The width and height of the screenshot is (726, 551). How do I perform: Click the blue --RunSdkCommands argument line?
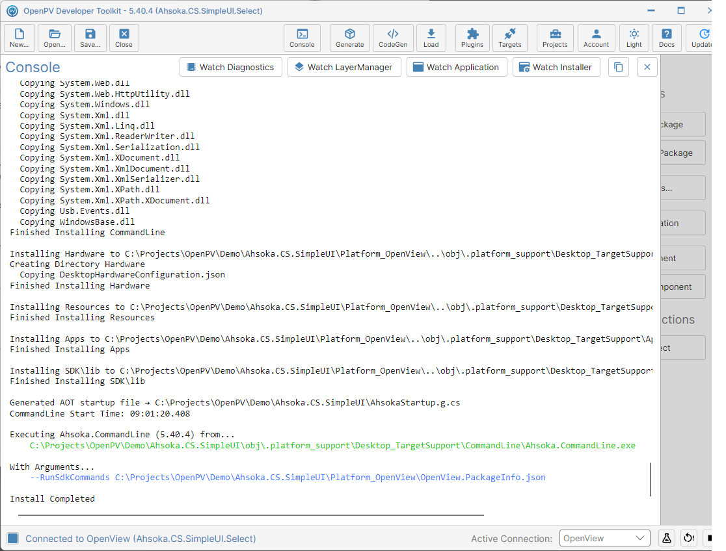point(288,478)
